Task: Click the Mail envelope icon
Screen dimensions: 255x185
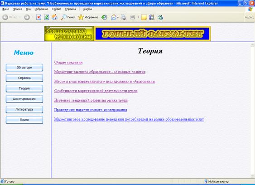Action: pyautogui.click(x=114, y=17)
